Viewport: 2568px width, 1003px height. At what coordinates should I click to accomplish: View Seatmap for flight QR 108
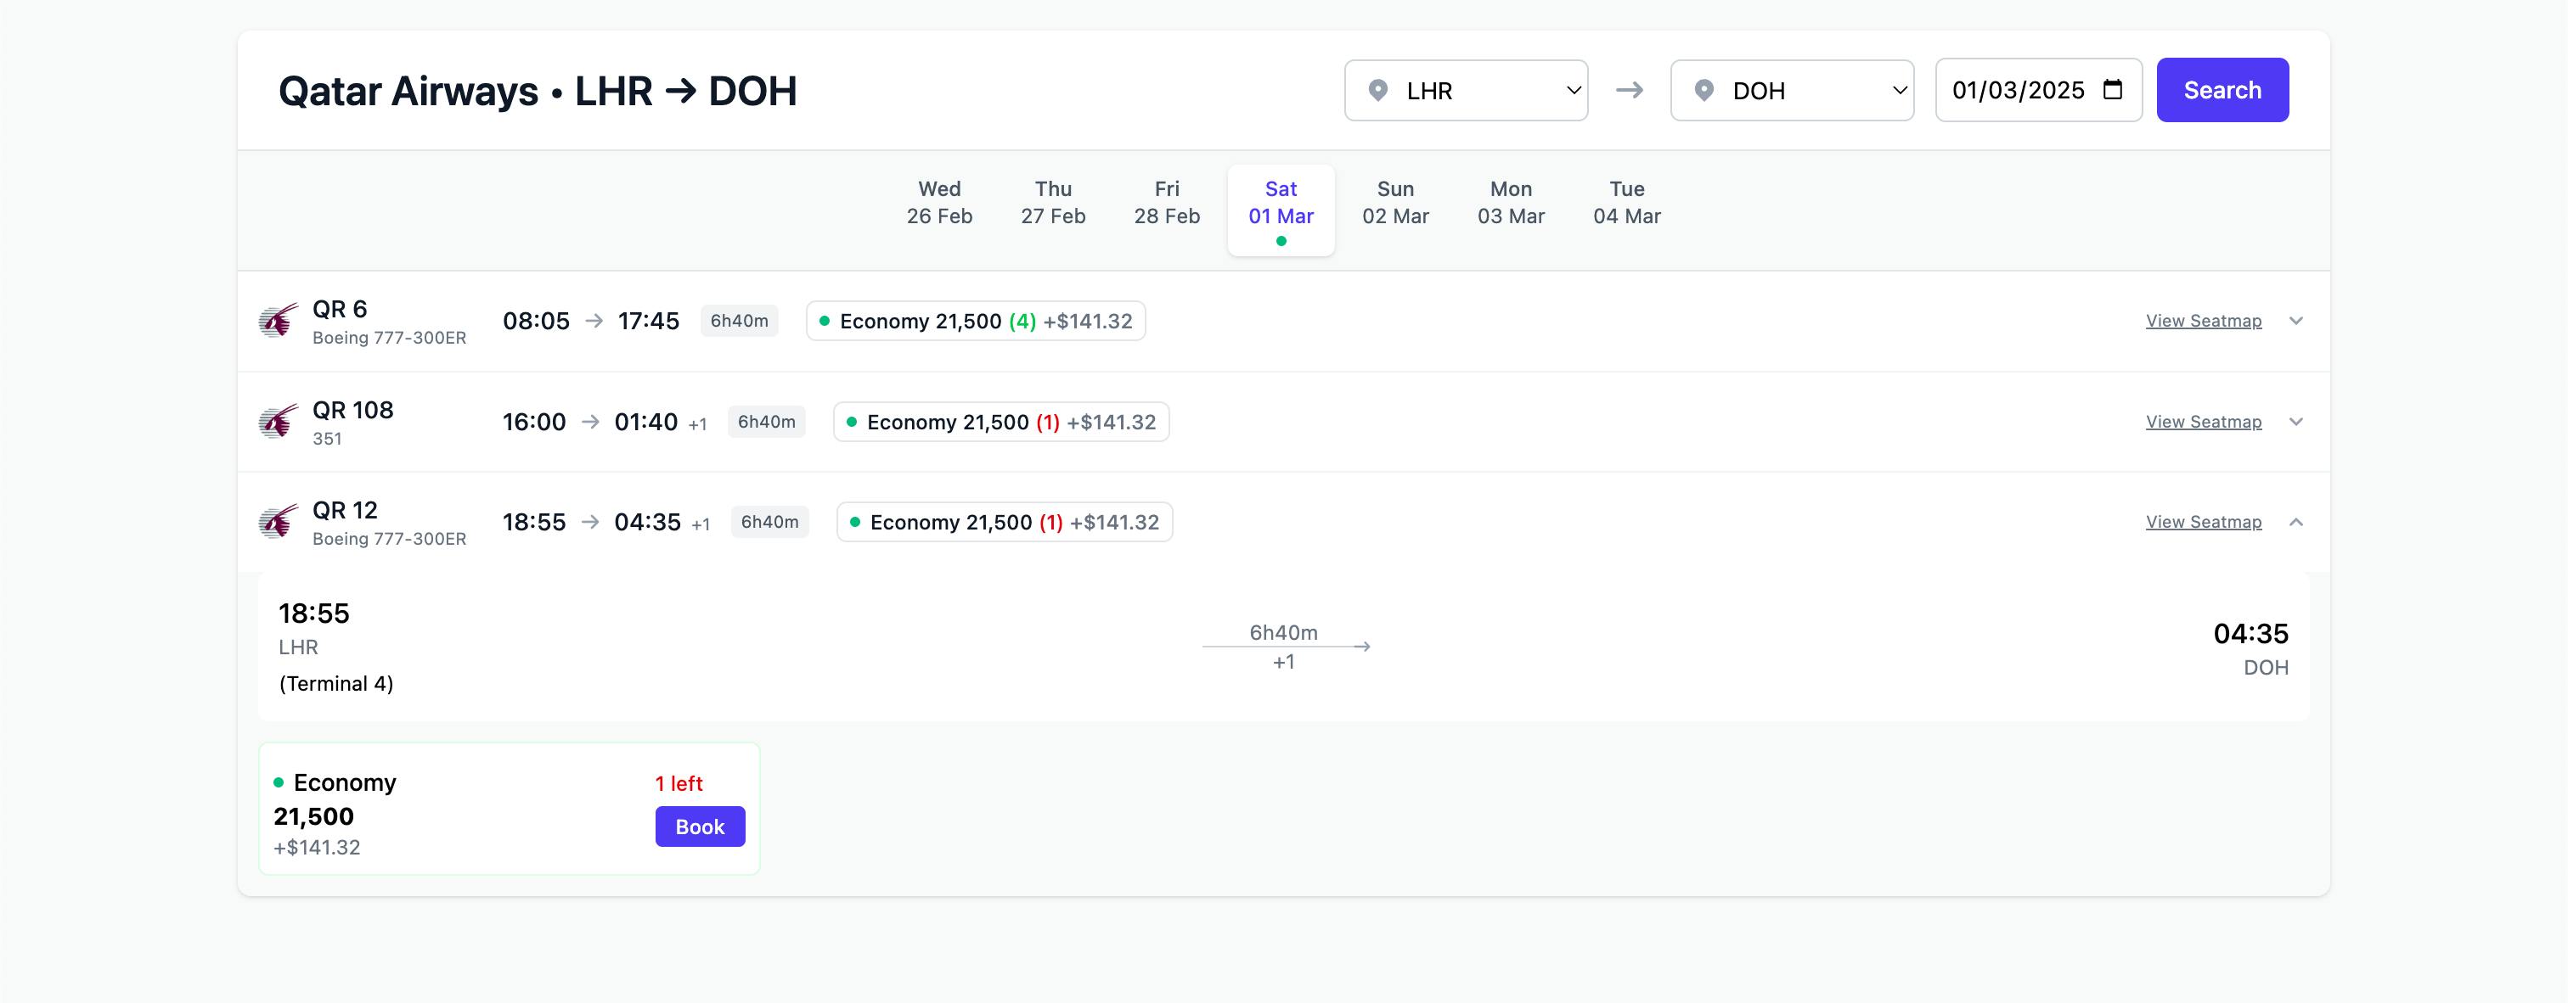pyautogui.click(x=2203, y=422)
